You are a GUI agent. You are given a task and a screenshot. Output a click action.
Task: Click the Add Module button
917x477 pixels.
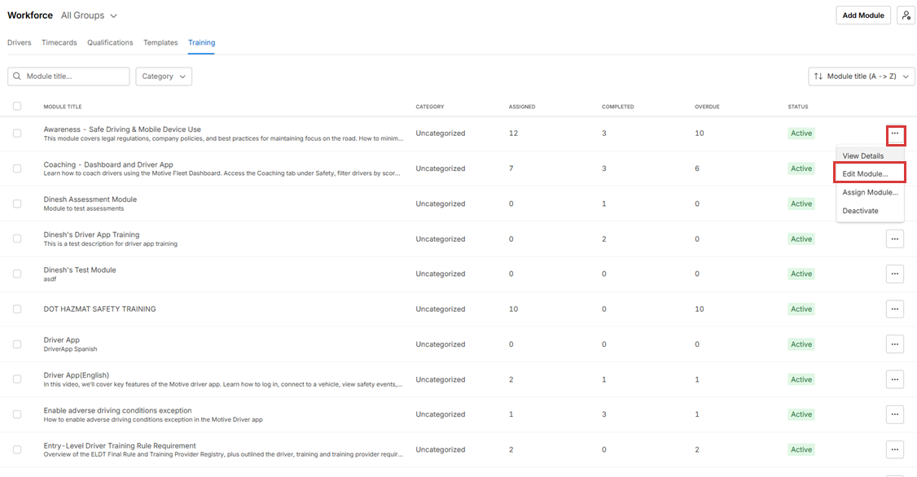[863, 15]
